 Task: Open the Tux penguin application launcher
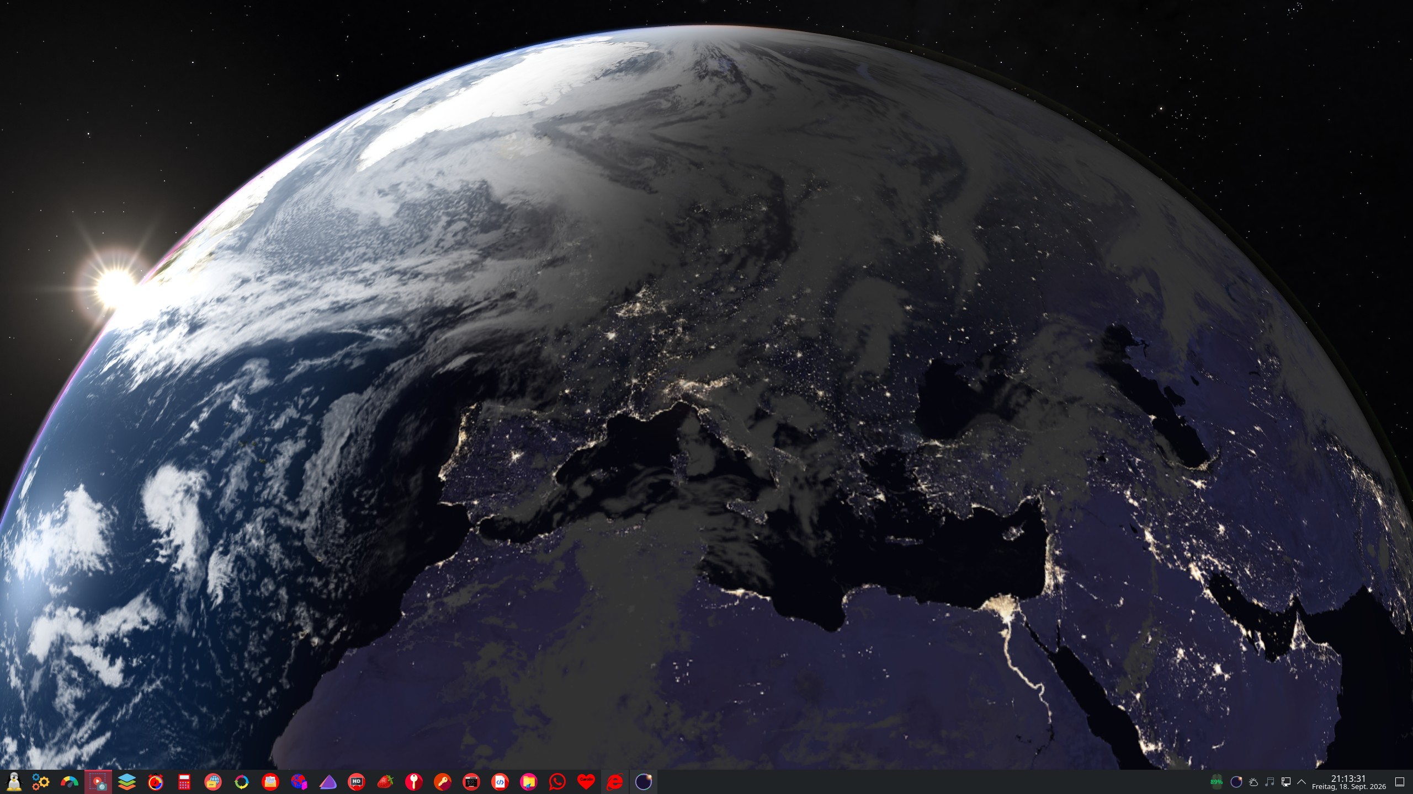point(13,782)
